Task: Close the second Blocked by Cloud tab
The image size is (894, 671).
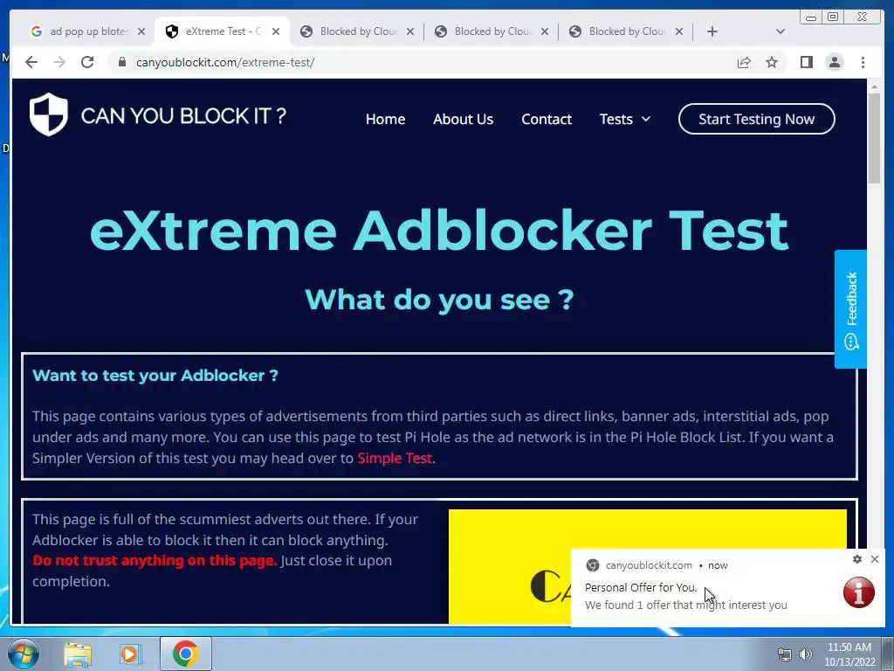Action: point(545,31)
